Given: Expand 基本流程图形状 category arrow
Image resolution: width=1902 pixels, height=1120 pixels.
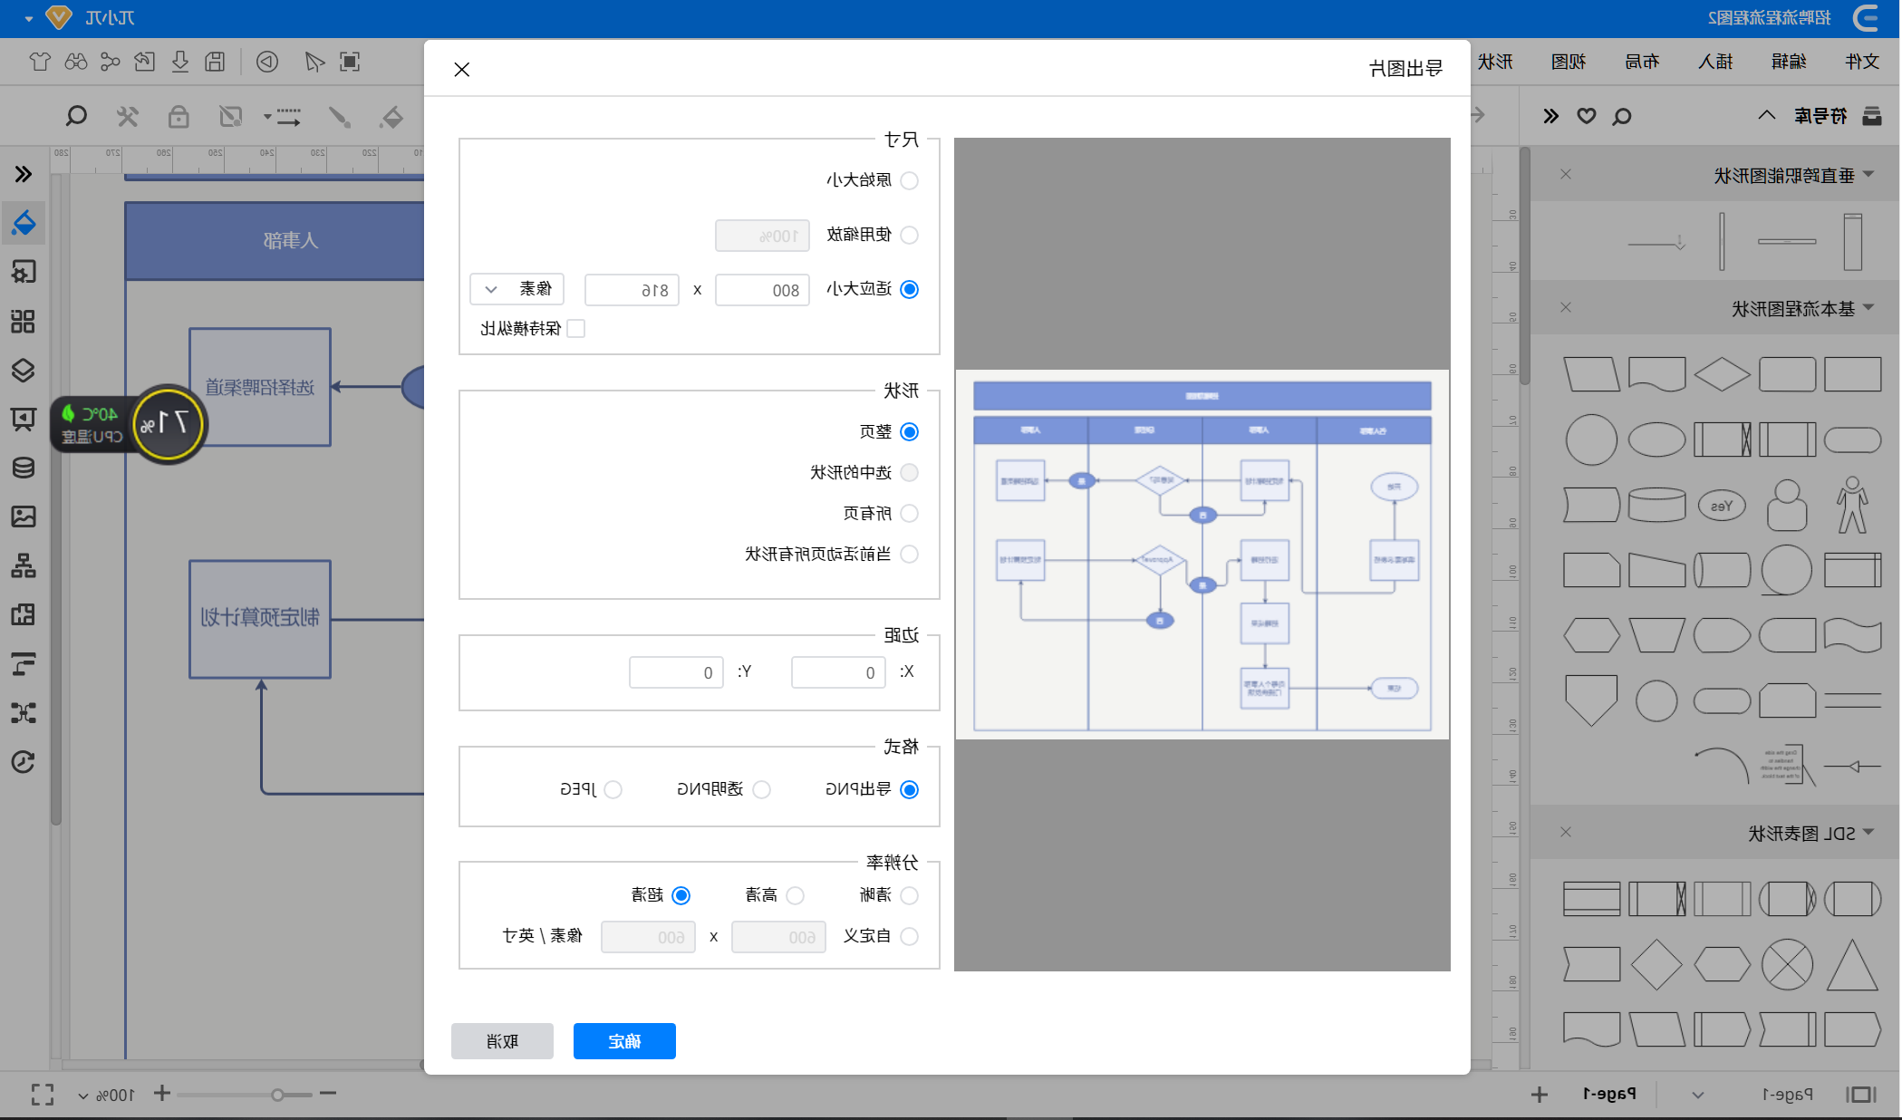Looking at the screenshot, I should (x=1868, y=308).
